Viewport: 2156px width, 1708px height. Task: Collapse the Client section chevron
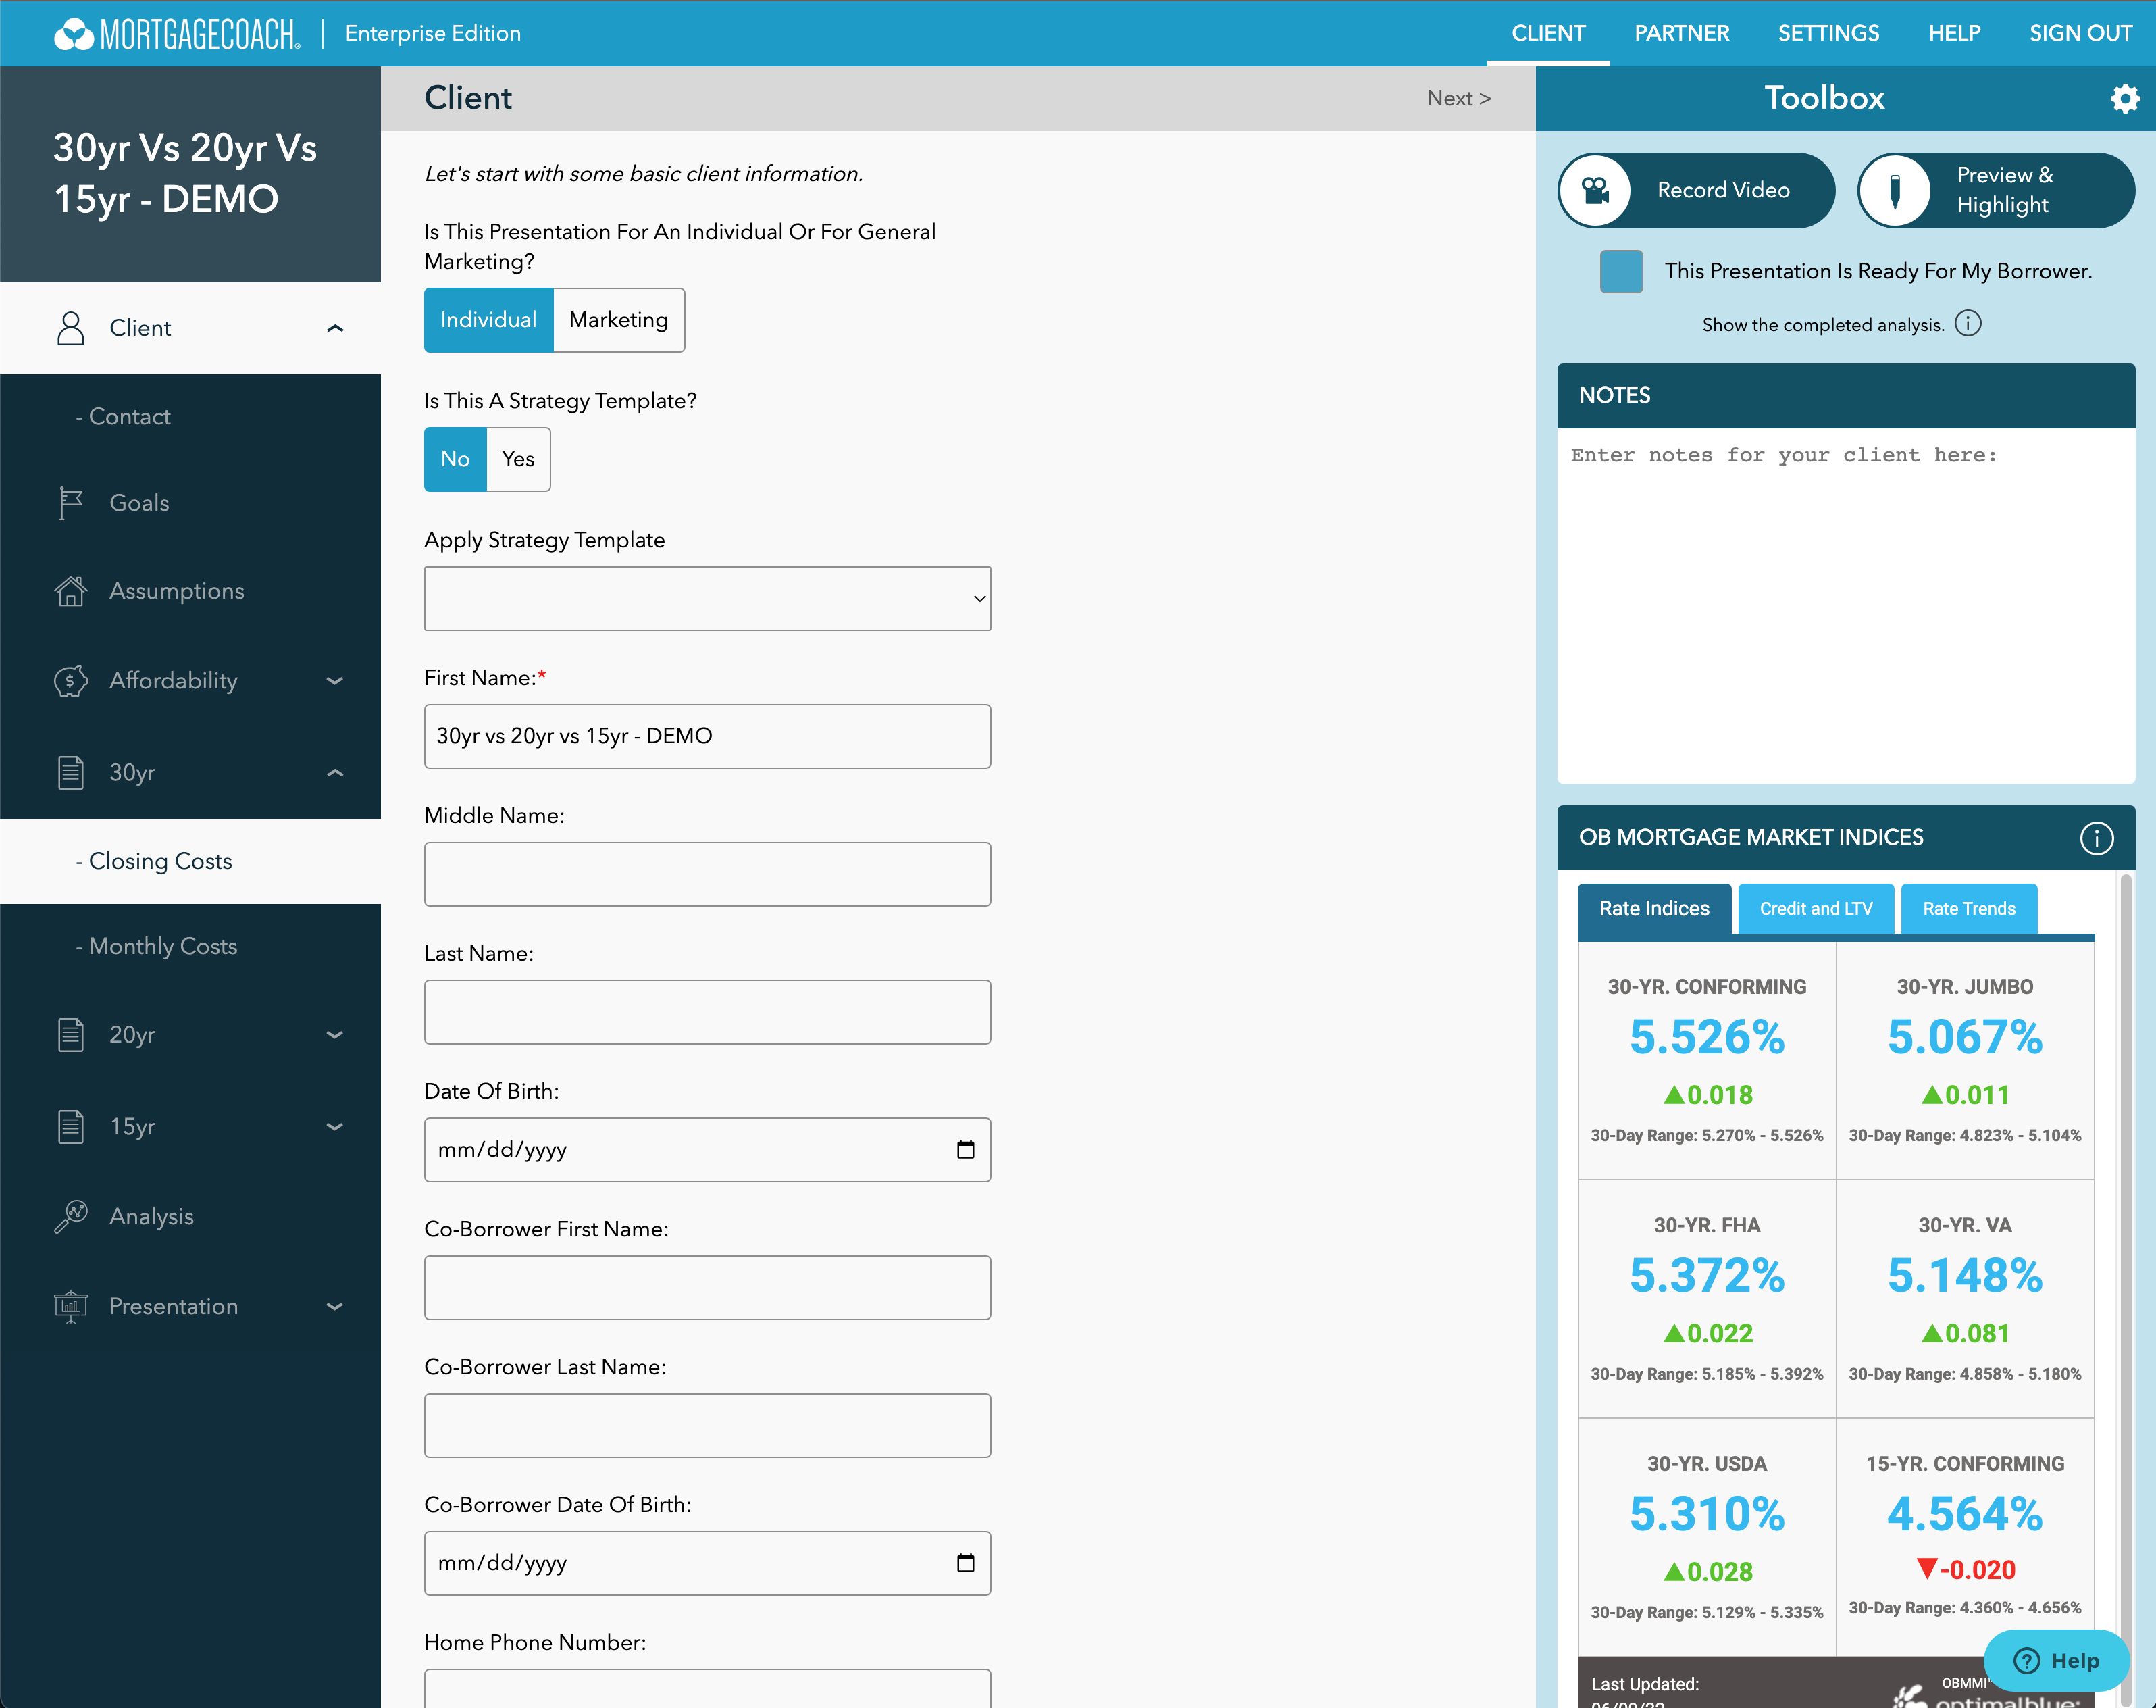[336, 328]
